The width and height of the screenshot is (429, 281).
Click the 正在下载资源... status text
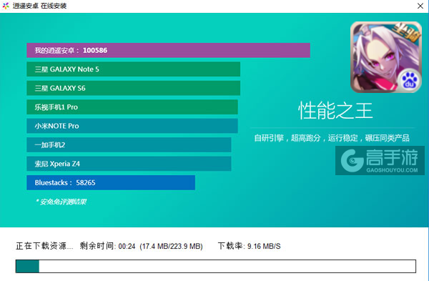point(44,246)
